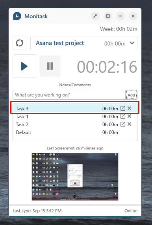Open Task 2 external link icon

(x=123, y=124)
